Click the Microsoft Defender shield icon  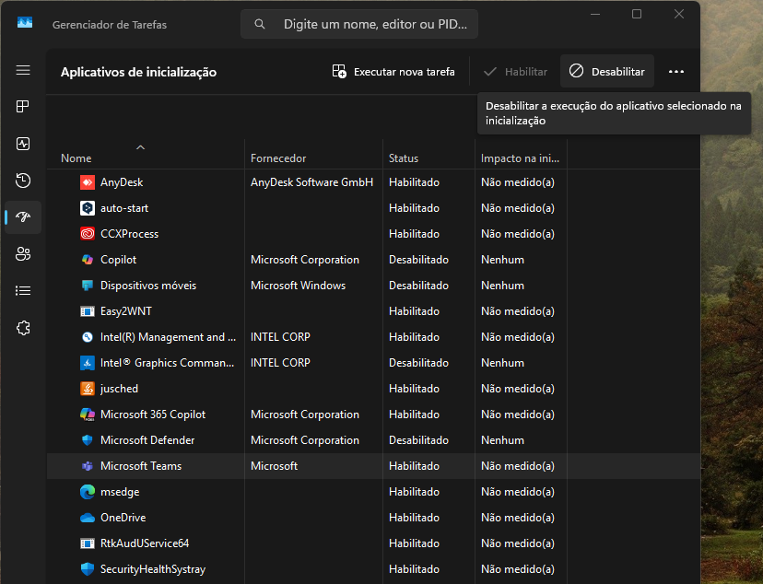point(88,440)
